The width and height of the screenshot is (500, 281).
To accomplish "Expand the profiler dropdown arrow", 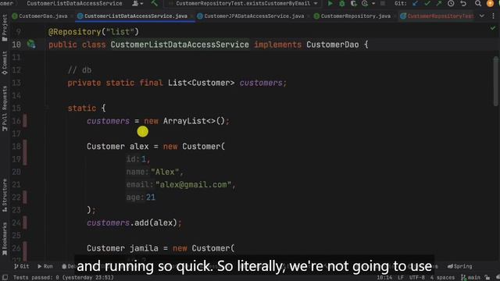I will [x=373, y=3].
